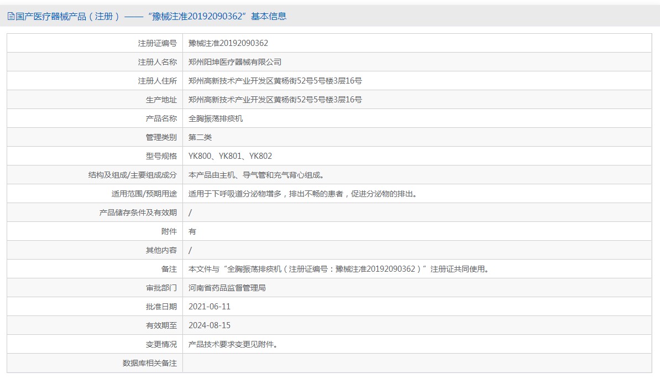
Task: Click the 批准日期 label
Action: (x=161, y=307)
